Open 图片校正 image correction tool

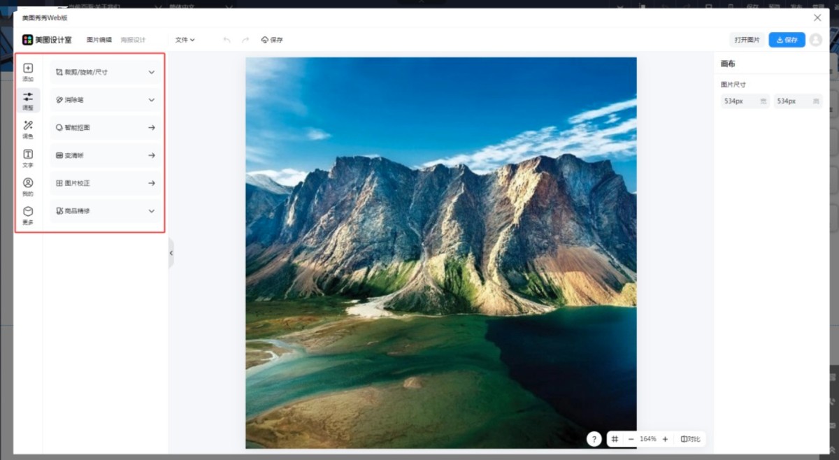point(105,183)
